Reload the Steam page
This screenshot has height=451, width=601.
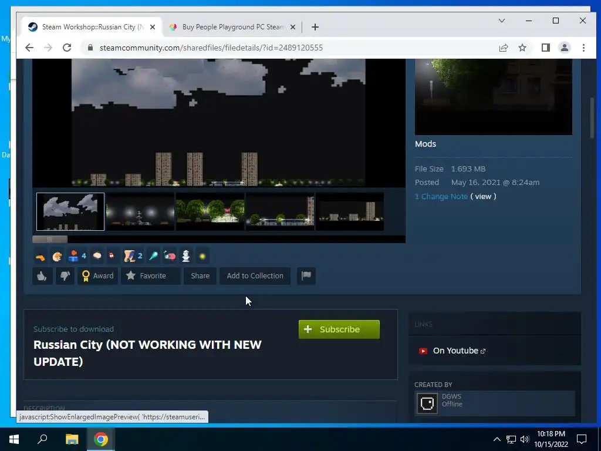pos(67,48)
